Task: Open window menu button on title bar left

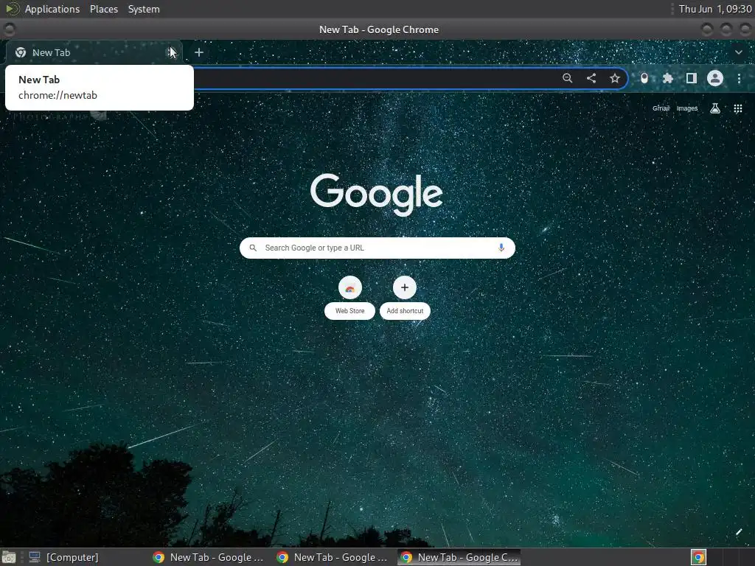Action: click(x=9, y=29)
